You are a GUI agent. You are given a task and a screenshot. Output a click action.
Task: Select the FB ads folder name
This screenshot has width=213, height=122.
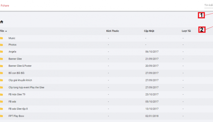point(12,102)
